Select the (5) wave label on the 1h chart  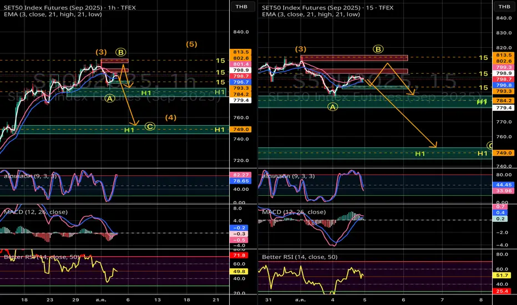coord(191,44)
